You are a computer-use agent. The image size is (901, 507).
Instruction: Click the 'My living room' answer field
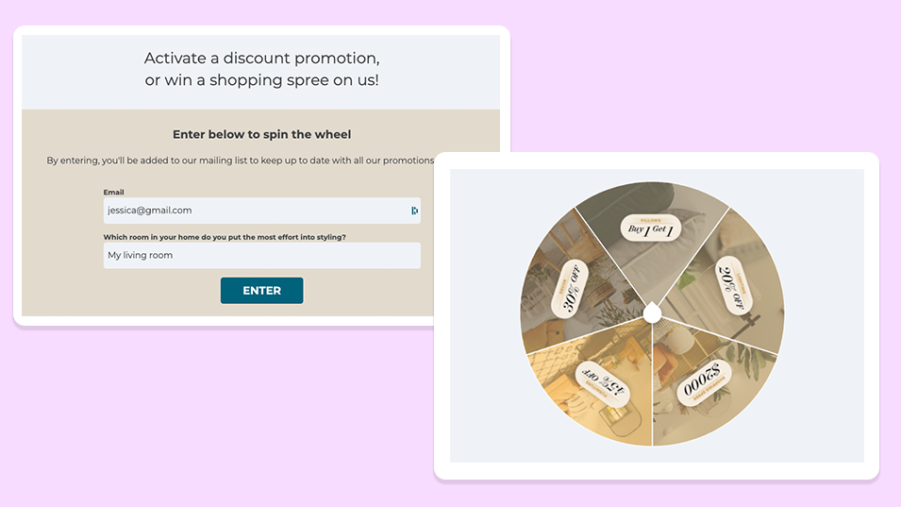pyautogui.click(x=261, y=255)
